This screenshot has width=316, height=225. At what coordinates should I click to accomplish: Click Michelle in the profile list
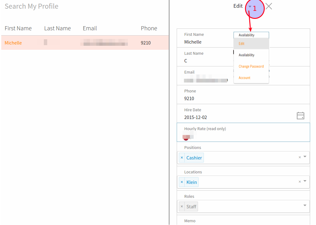coord(13,43)
